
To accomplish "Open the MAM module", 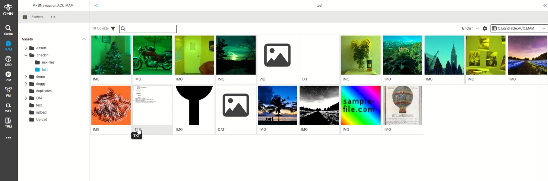I will (x=8, y=46).
